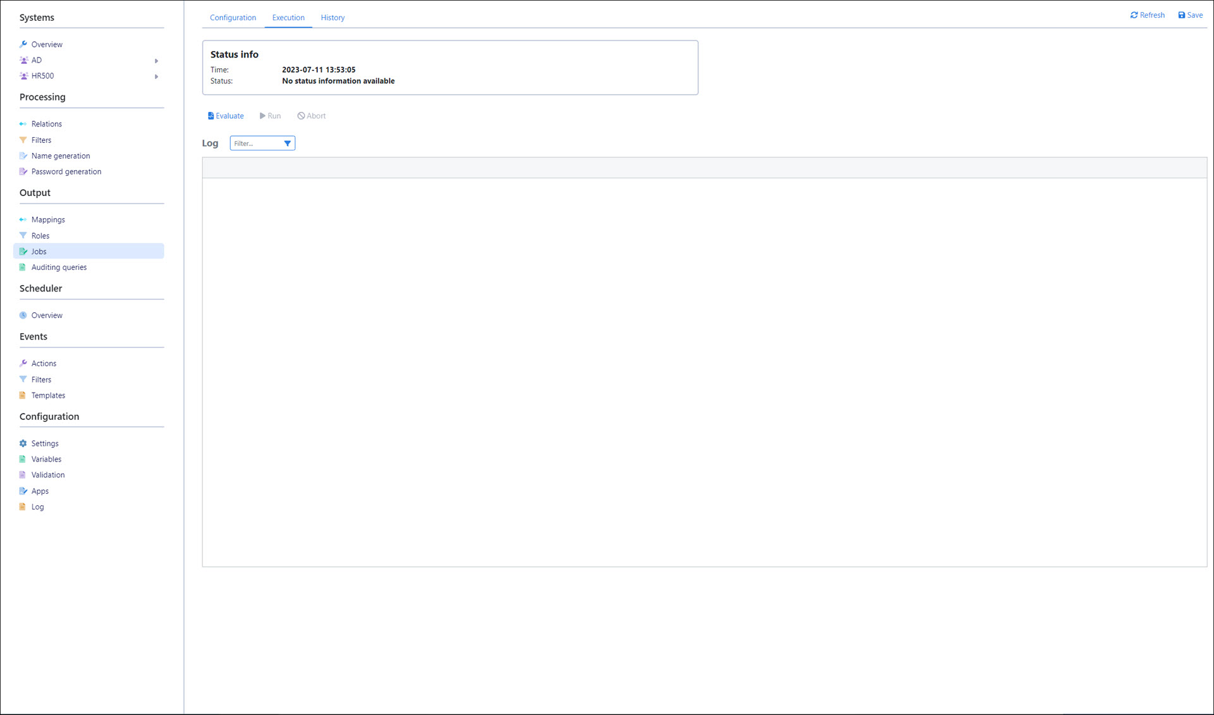Open Mappings under Output

tap(48, 219)
